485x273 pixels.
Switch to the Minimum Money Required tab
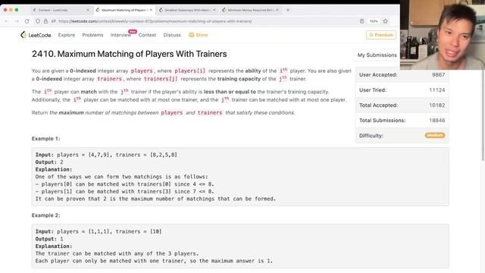[250, 10]
